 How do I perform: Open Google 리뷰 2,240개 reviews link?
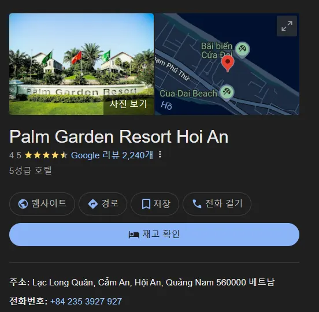coord(112,155)
